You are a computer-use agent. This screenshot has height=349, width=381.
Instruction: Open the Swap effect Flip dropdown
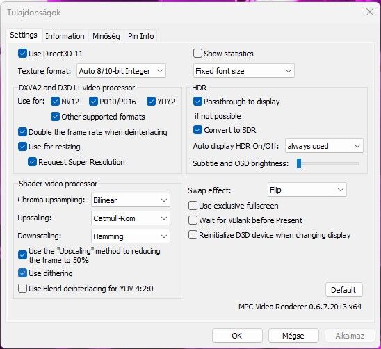tap(307, 190)
